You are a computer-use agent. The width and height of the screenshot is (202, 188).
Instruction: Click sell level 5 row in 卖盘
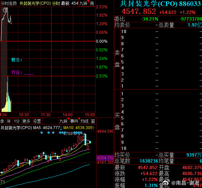click(x=161, y=62)
